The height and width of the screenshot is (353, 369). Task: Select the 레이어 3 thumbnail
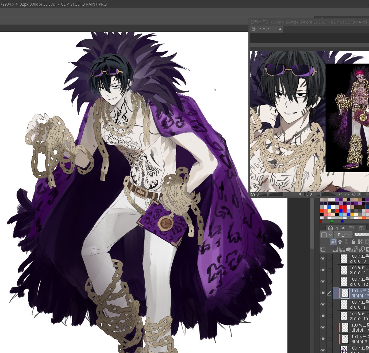tap(344, 258)
